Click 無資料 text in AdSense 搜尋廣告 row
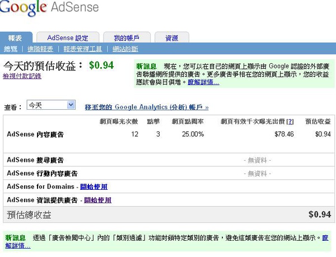The width and height of the screenshot is (336, 257). coord(258,160)
